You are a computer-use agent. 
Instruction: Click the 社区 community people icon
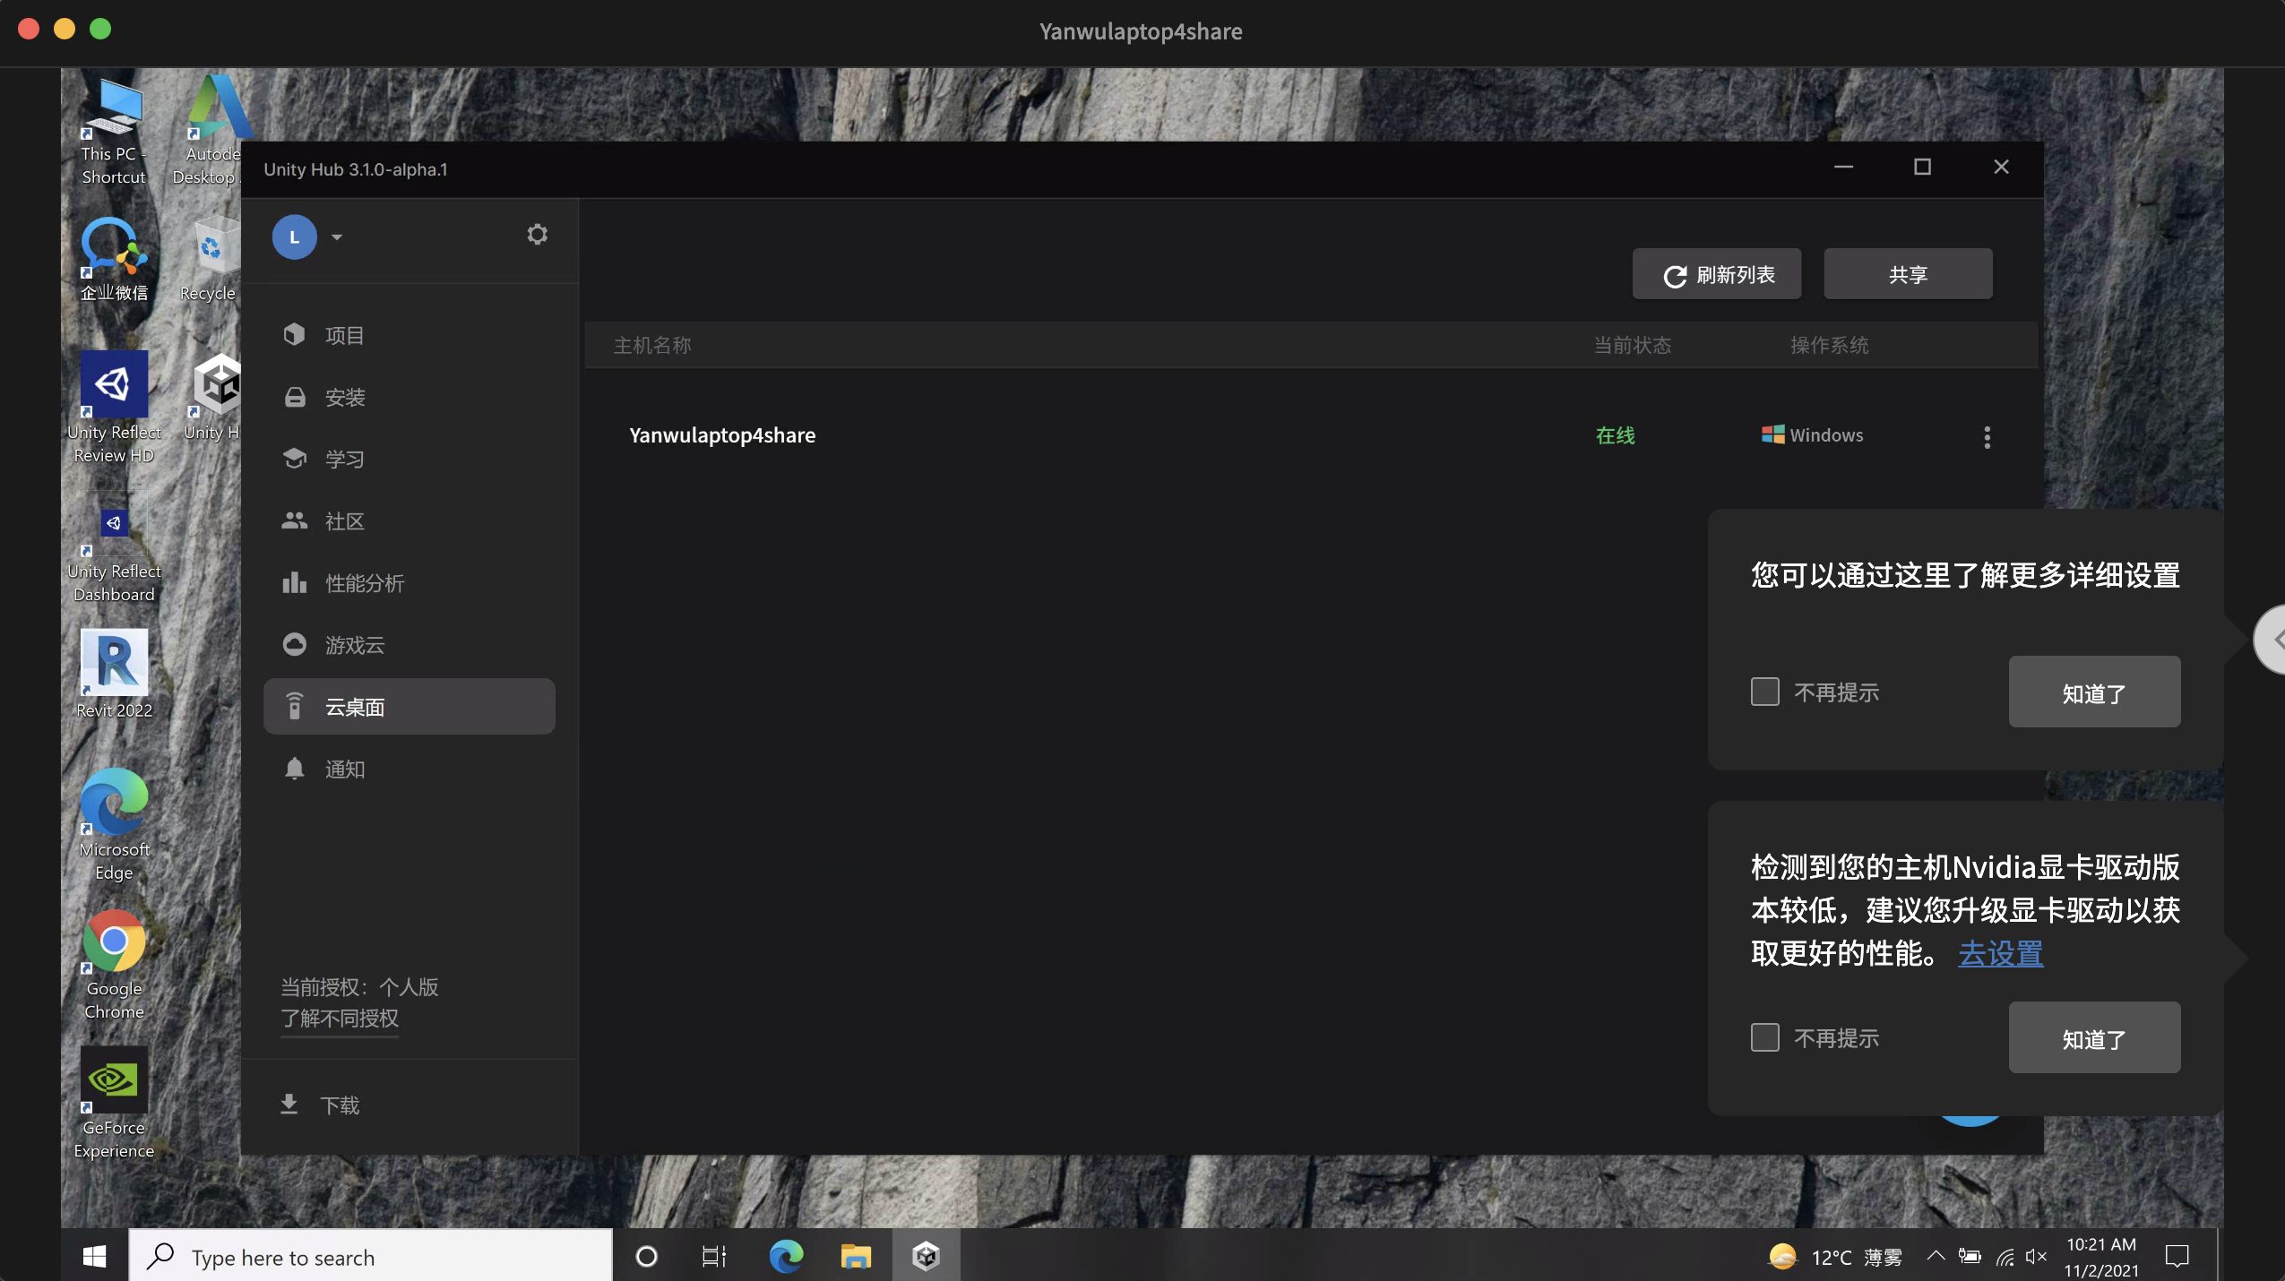click(294, 520)
